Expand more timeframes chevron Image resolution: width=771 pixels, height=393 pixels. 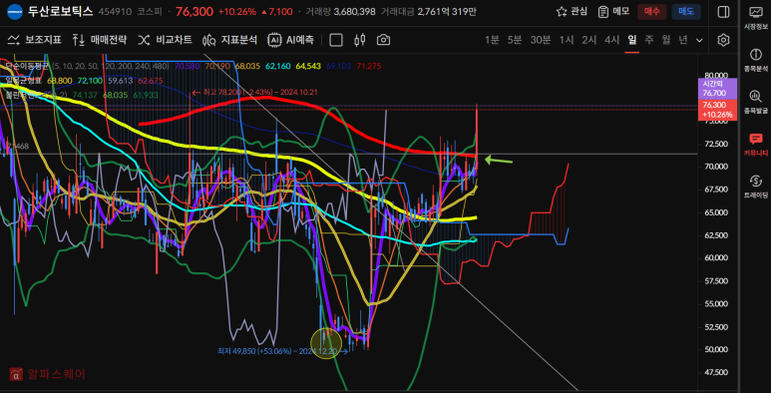pyautogui.click(x=699, y=40)
